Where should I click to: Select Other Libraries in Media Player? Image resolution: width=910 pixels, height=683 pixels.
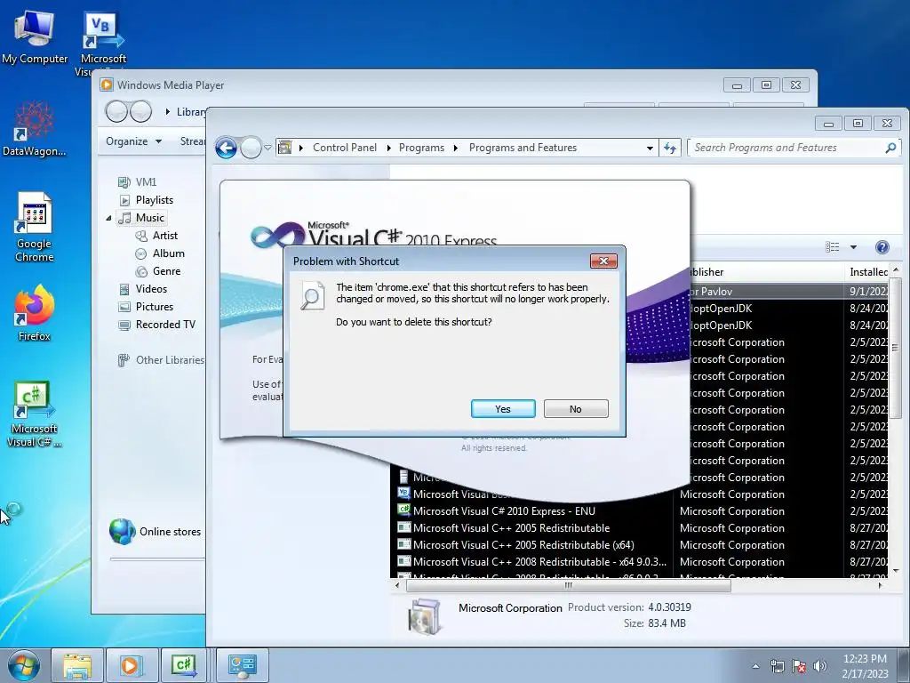[162, 360]
